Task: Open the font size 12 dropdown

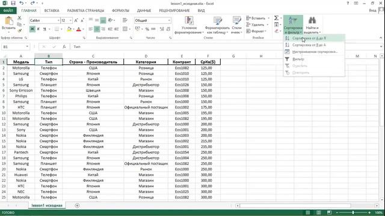Action: pyautogui.click(x=71, y=20)
